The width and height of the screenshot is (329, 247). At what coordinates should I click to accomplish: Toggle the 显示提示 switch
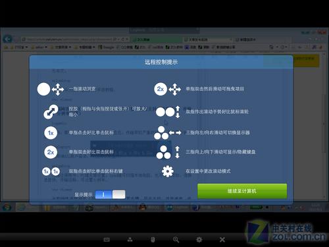point(111,194)
